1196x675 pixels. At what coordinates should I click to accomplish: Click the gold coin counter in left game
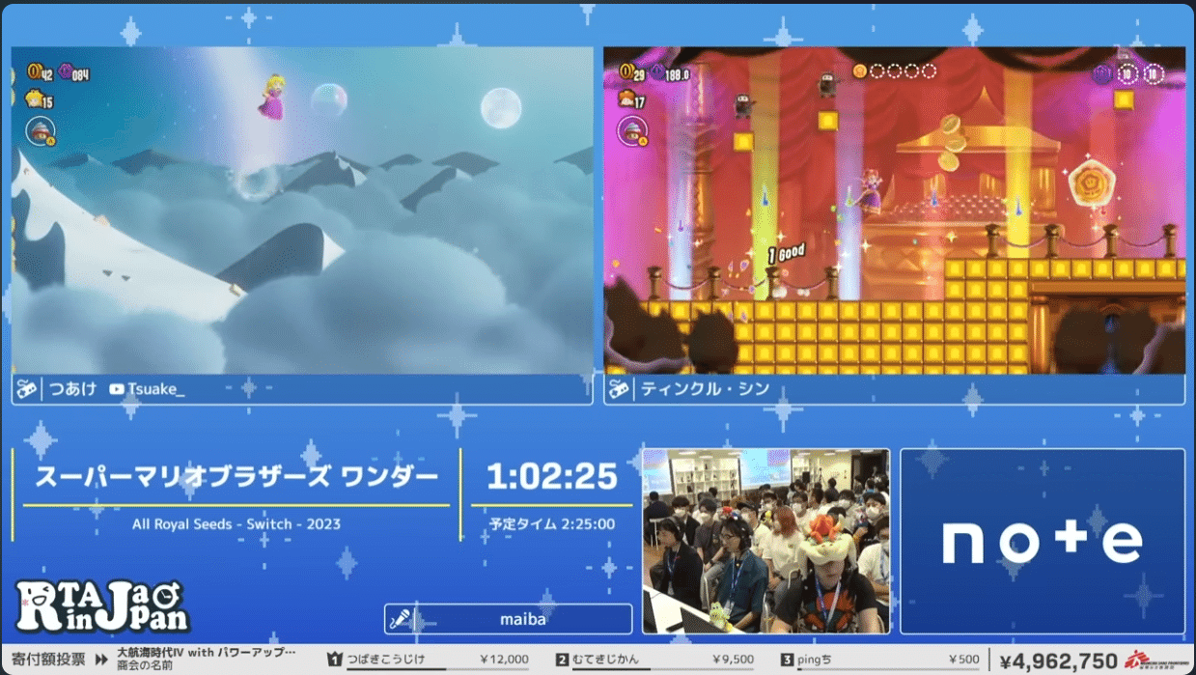(x=40, y=71)
